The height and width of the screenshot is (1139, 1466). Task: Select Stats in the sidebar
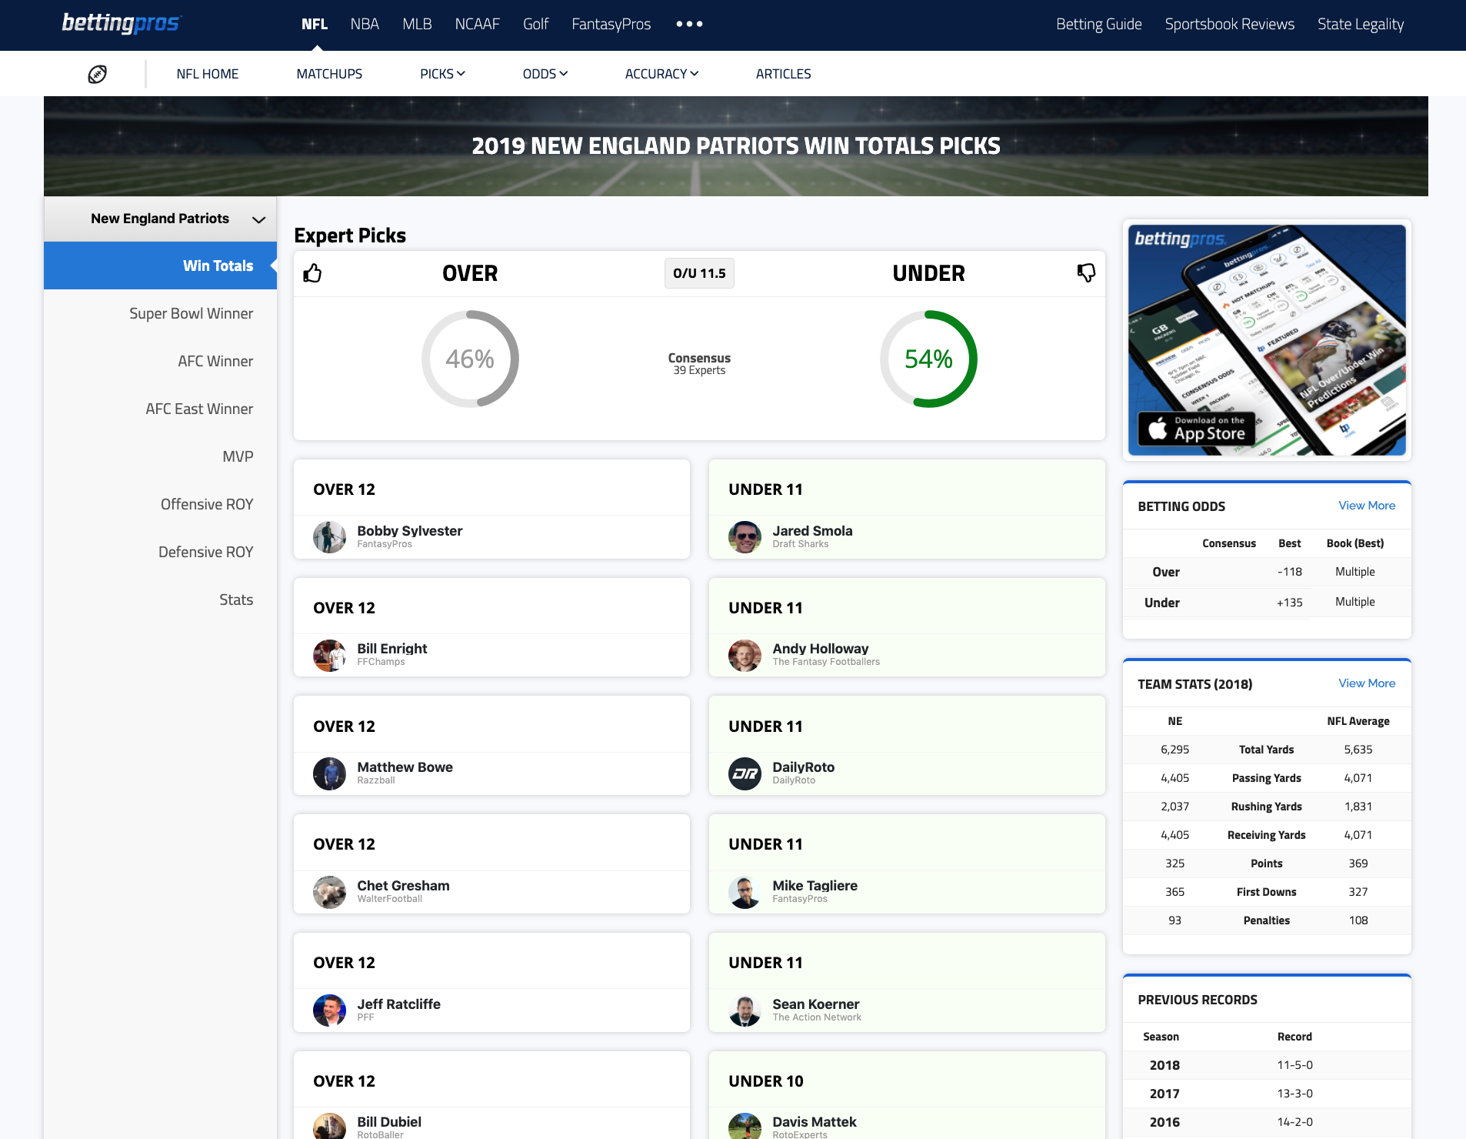[x=236, y=600]
